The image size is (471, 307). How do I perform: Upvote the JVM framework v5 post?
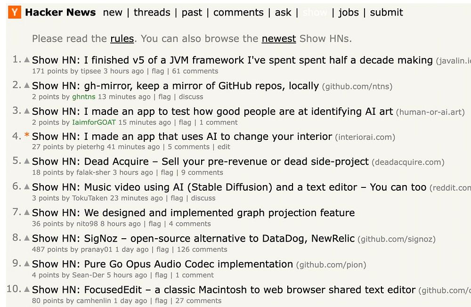tap(27, 60)
